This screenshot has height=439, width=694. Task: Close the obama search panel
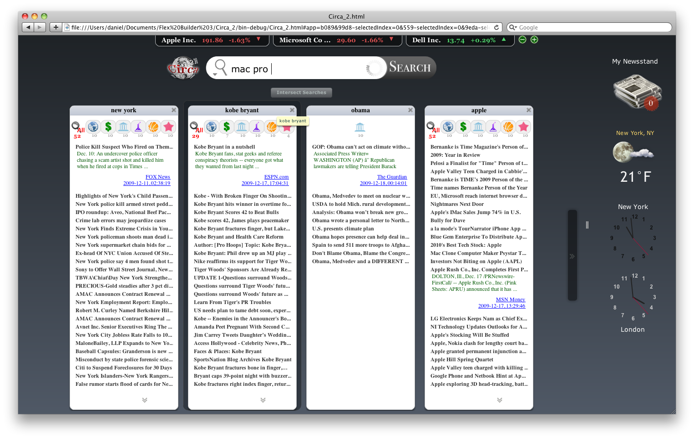410,110
